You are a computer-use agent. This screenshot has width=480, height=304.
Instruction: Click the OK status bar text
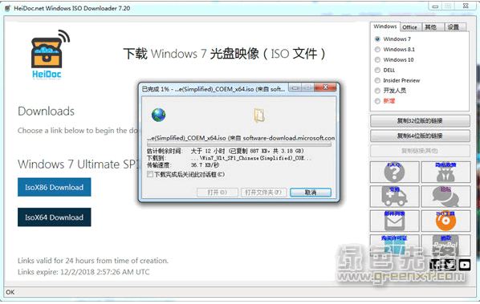pyautogui.click(x=10, y=292)
